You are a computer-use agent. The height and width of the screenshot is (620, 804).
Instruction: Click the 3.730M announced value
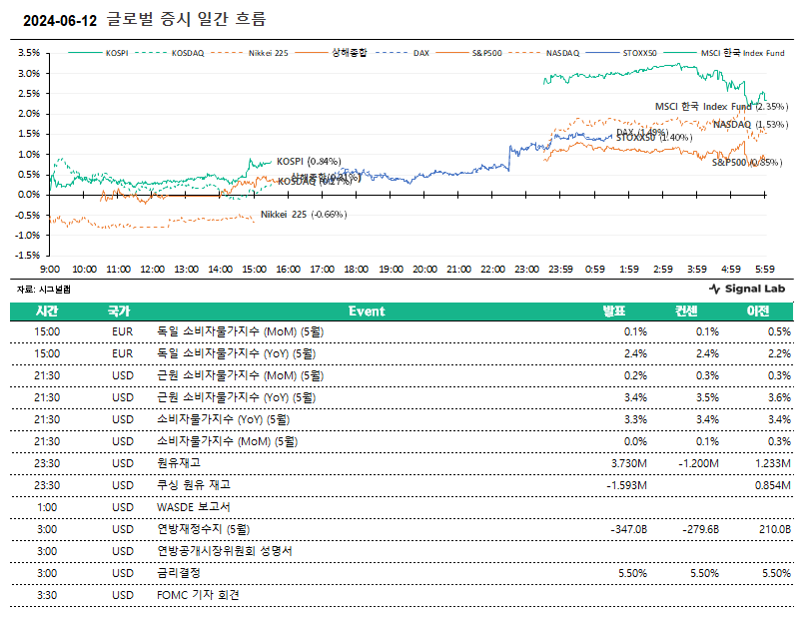click(629, 463)
